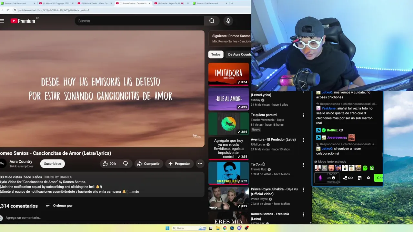Image resolution: width=413 pixels, height=232 pixels.
Task: Switch to Wisin & Yandel browser tab
Action: (94, 3)
